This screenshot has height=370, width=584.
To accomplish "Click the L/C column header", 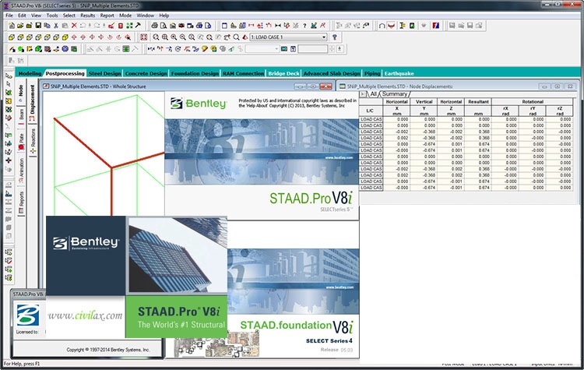I will 370,111.
